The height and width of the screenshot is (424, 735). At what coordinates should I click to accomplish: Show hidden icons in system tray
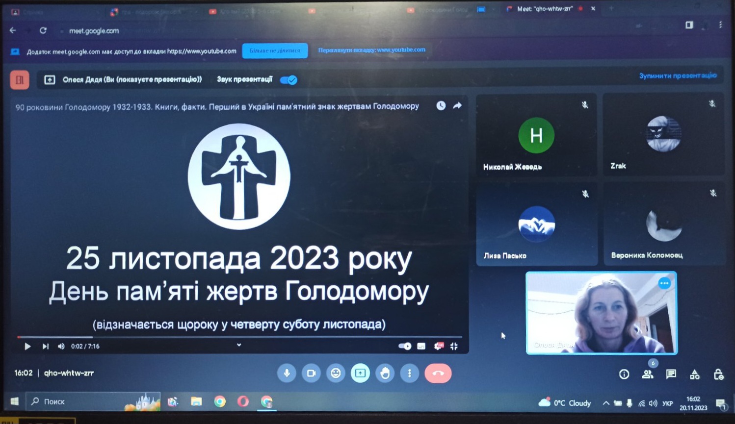tap(606, 403)
